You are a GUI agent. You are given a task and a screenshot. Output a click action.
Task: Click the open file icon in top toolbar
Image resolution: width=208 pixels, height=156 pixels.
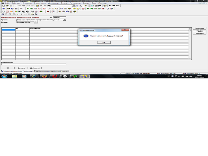7,6
